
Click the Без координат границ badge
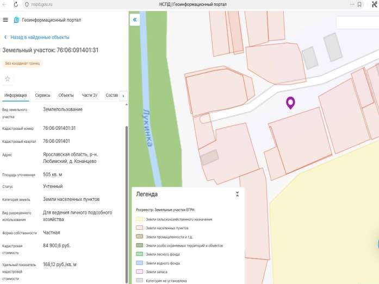point(22,63)
